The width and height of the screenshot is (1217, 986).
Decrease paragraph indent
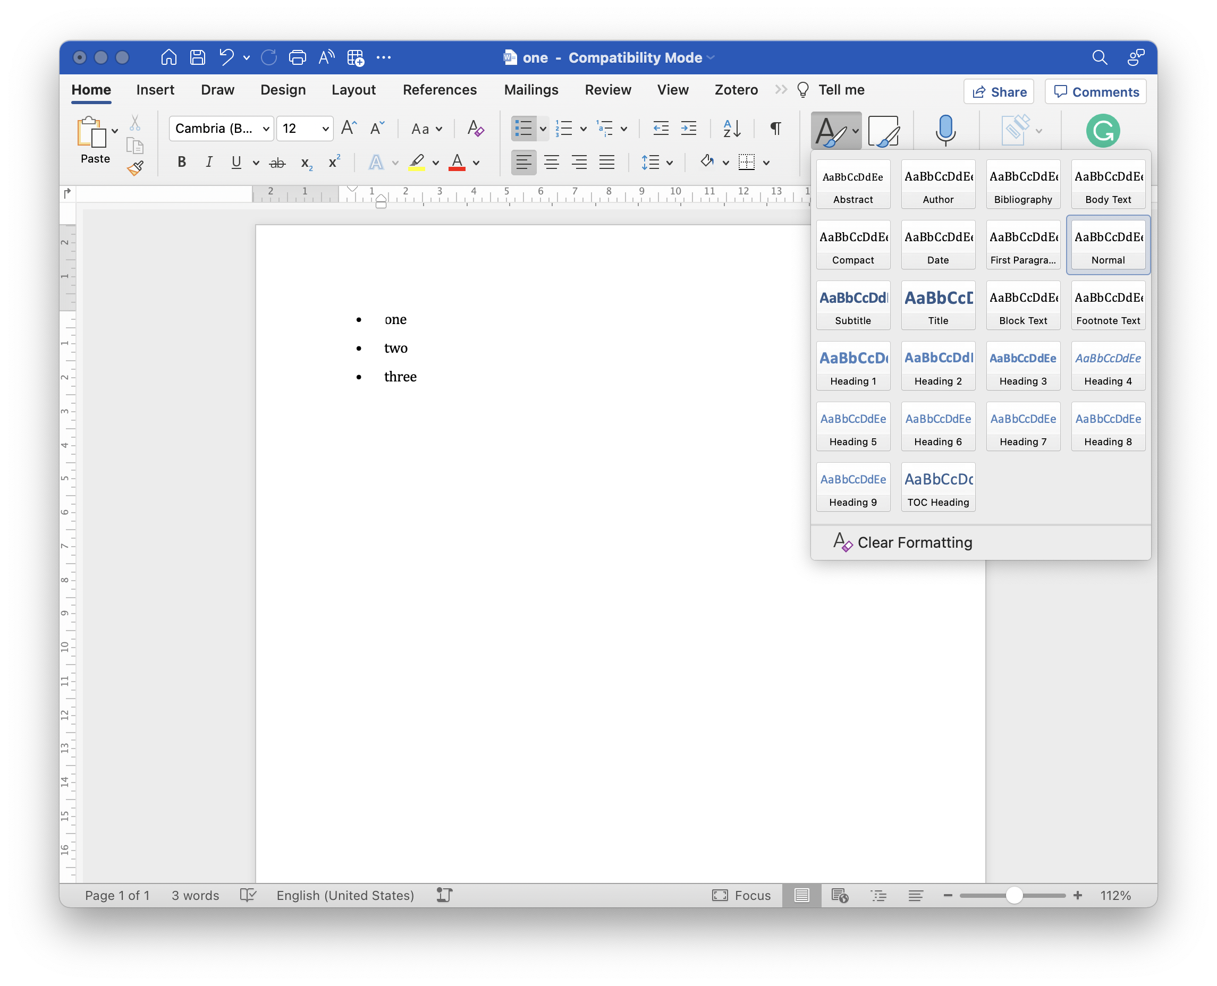[x=660, y=129]
